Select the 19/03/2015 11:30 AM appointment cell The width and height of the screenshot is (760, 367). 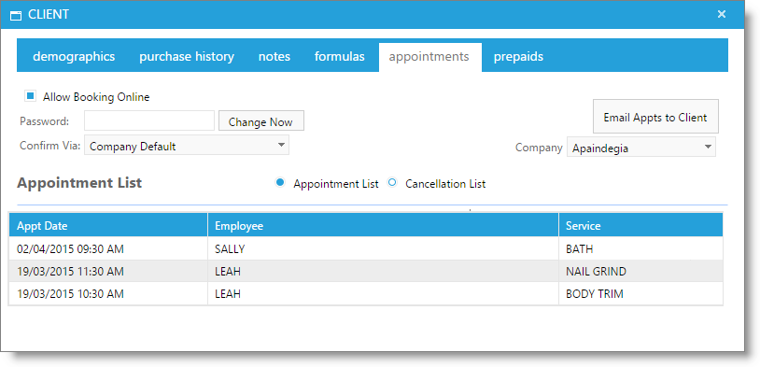click(108, 272)
